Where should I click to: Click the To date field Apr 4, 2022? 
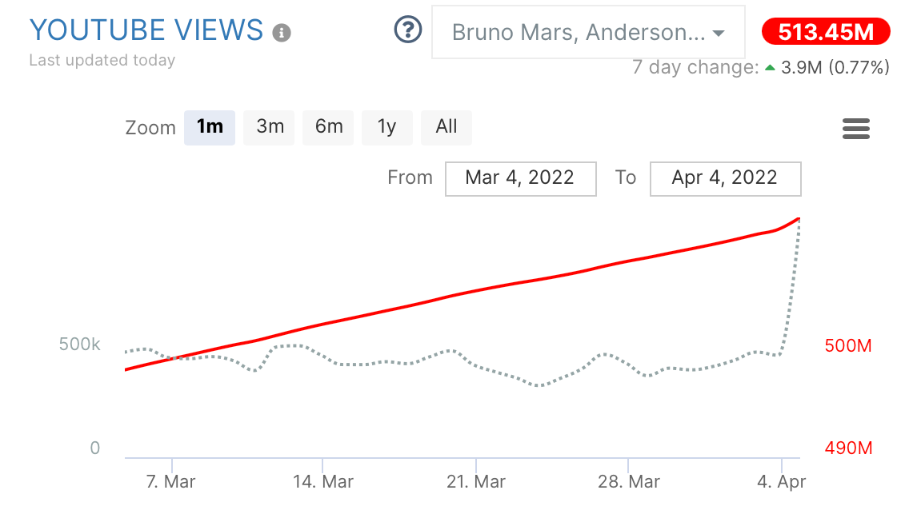pos(725,178)
